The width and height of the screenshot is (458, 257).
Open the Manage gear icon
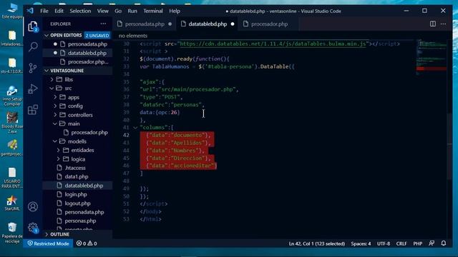click(33, 227)
